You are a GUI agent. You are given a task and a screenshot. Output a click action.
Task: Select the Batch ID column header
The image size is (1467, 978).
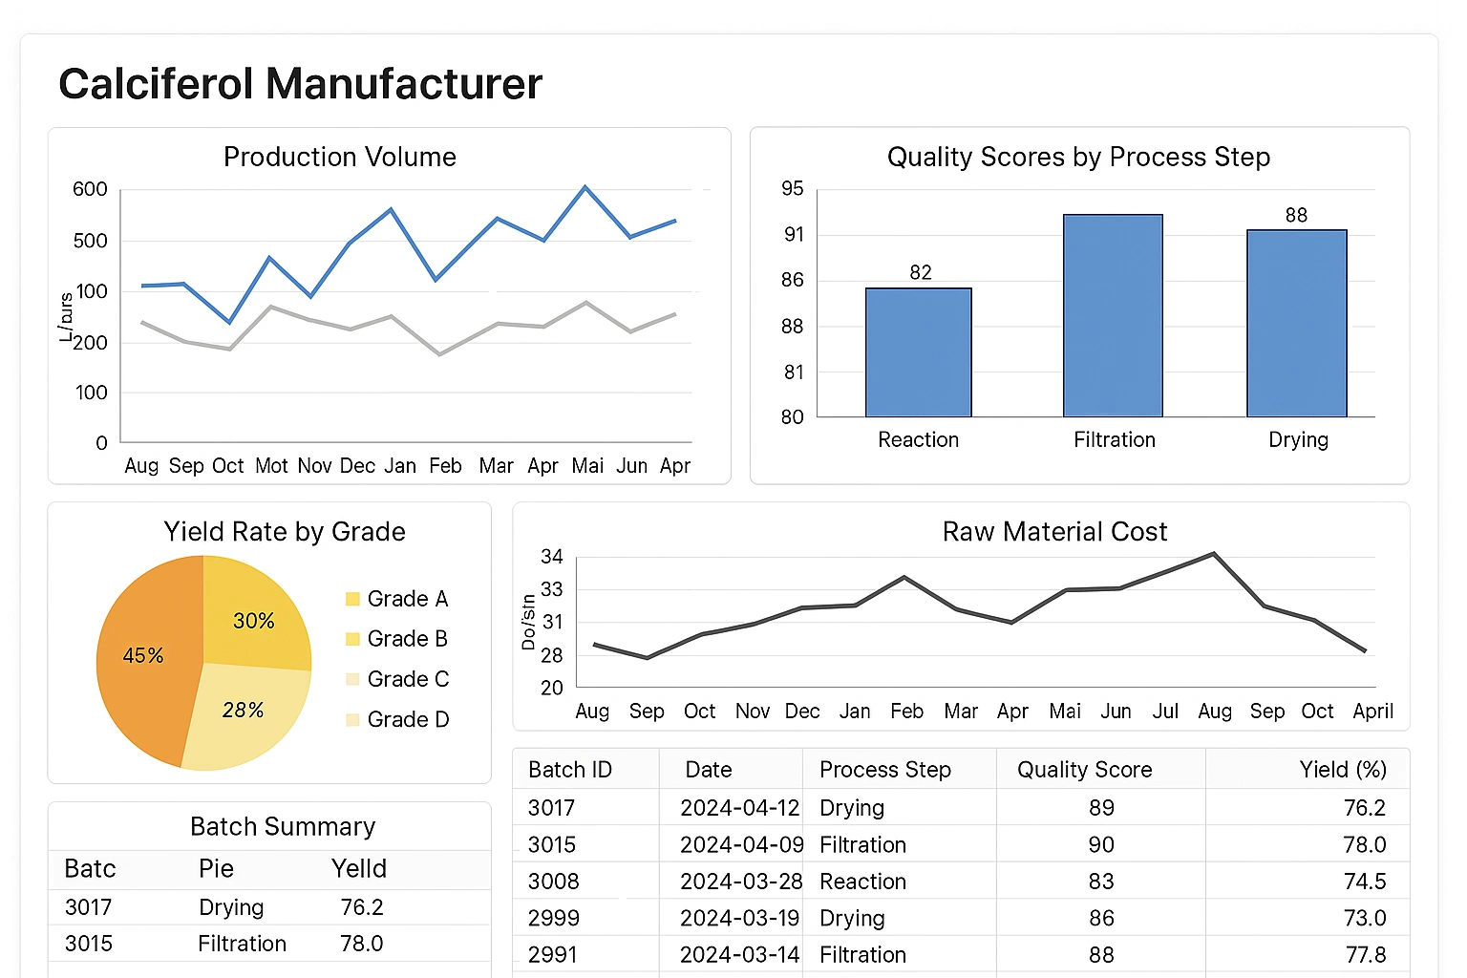[x=569, y=769]
